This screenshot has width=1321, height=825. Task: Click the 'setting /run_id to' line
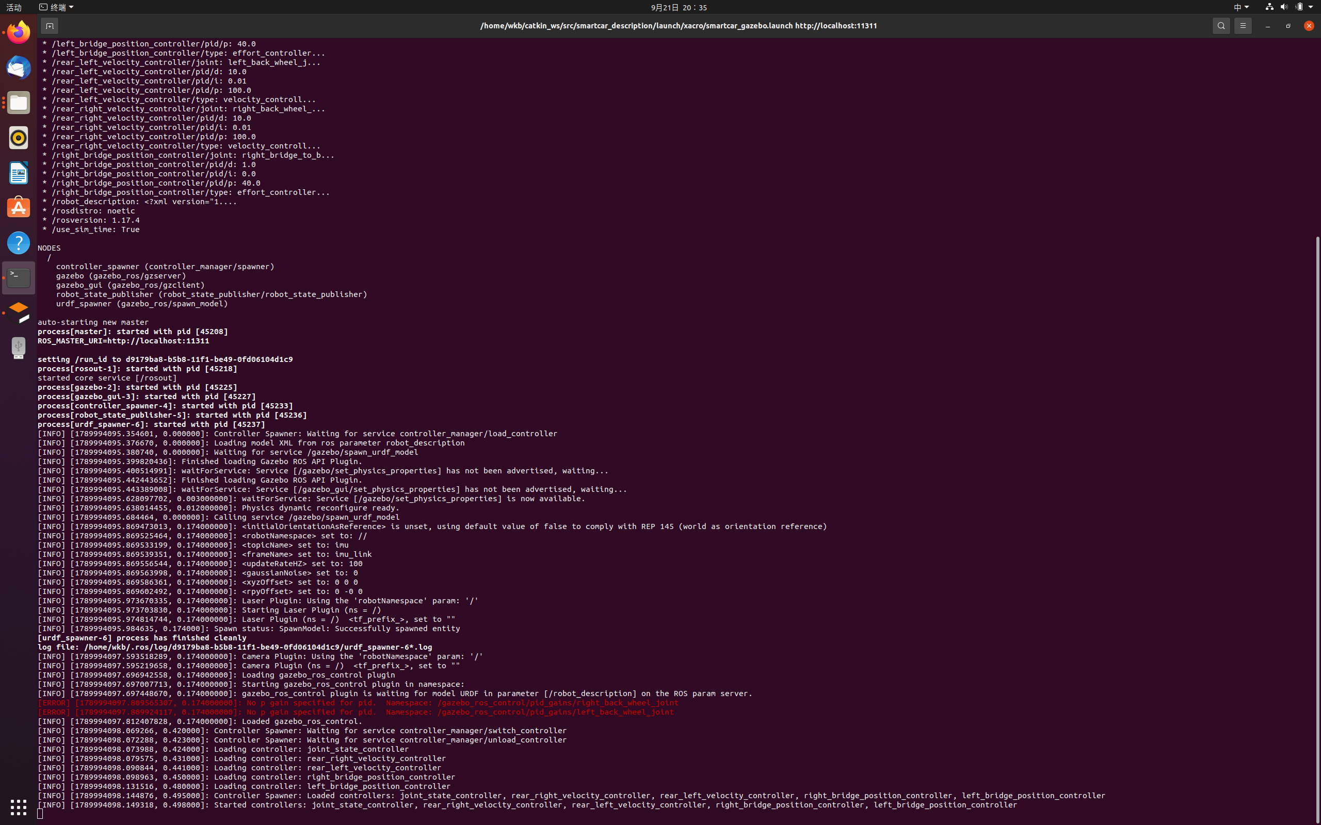pos(165,359)
